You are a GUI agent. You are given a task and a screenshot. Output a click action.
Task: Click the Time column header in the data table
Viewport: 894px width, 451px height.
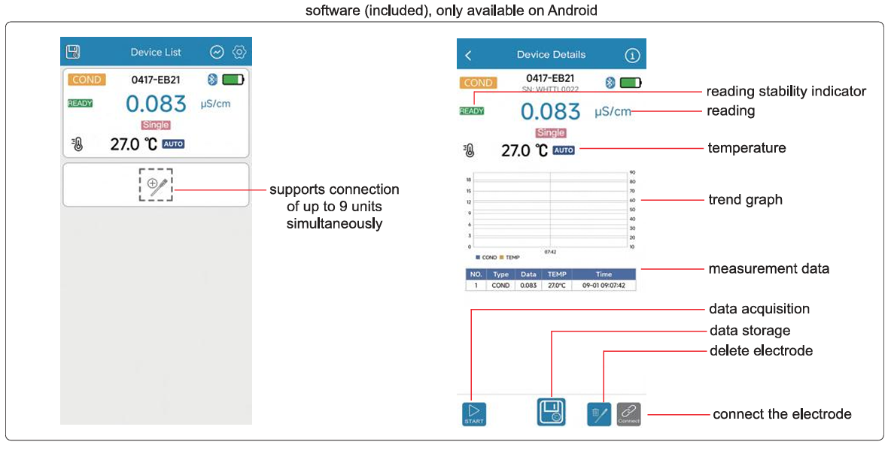click(604, 274)
